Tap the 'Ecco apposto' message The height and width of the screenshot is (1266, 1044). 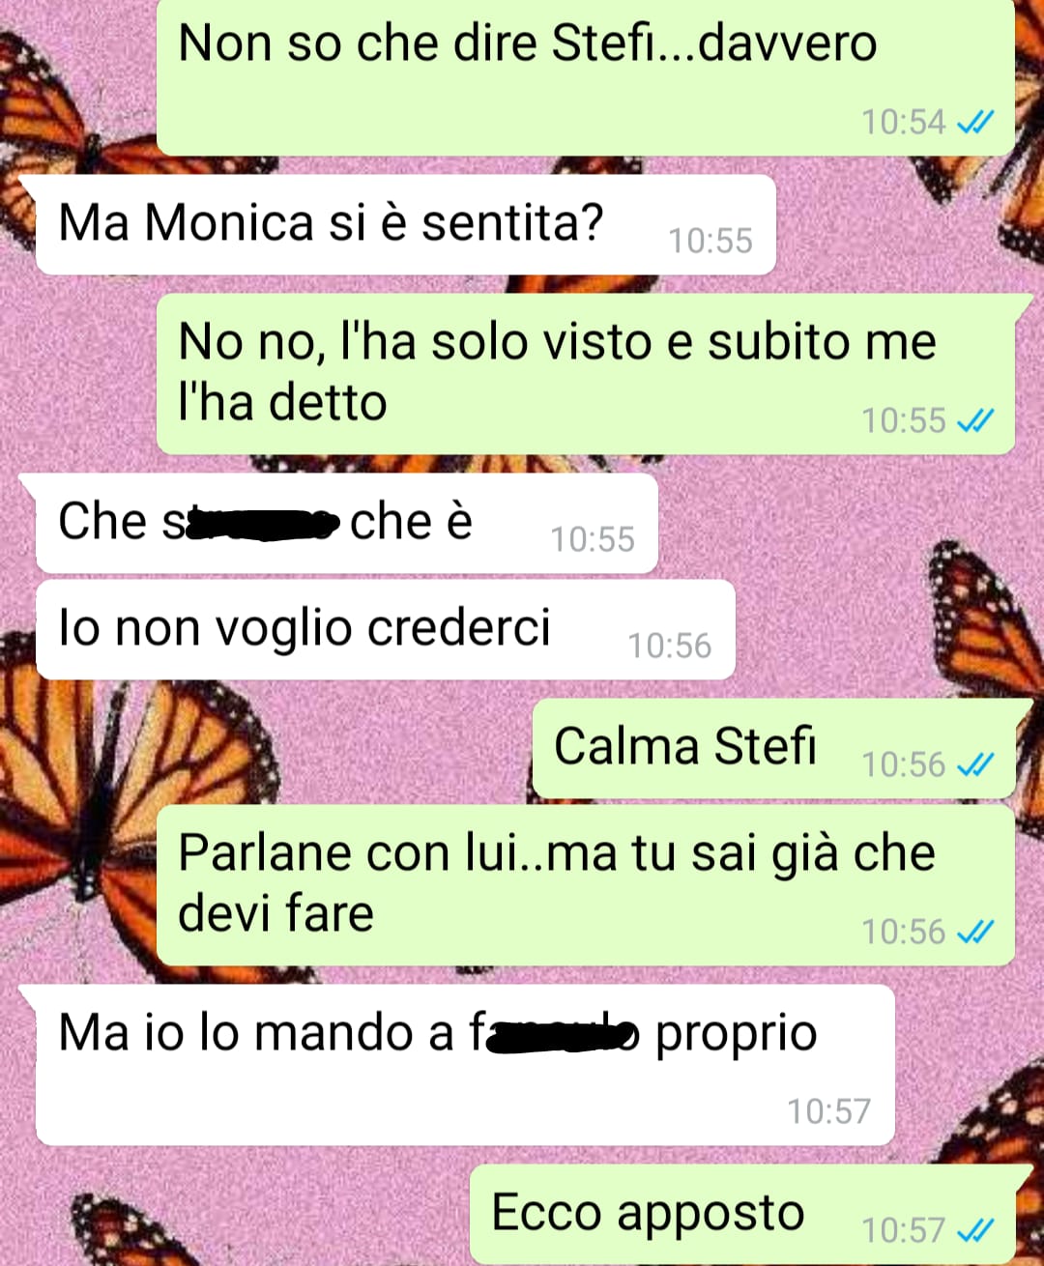[x=742, y=1215]
